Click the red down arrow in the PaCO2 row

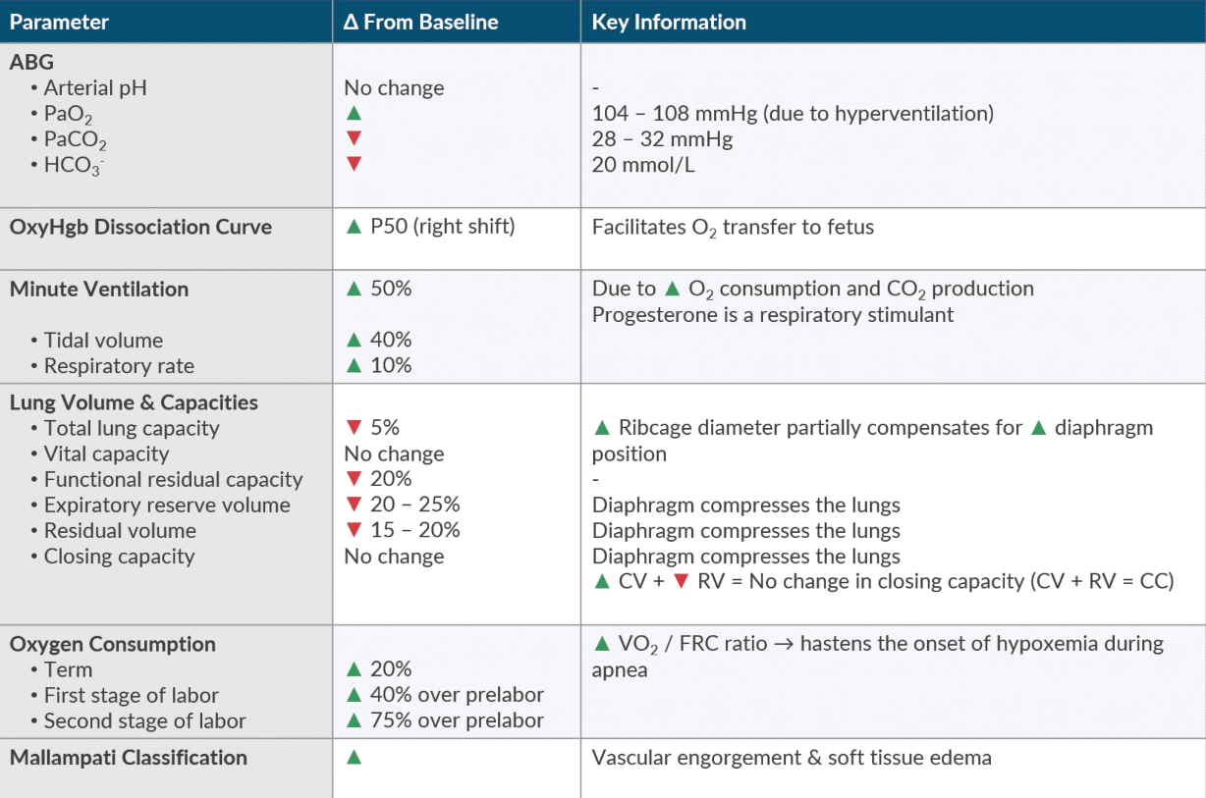tap(355, 138)
